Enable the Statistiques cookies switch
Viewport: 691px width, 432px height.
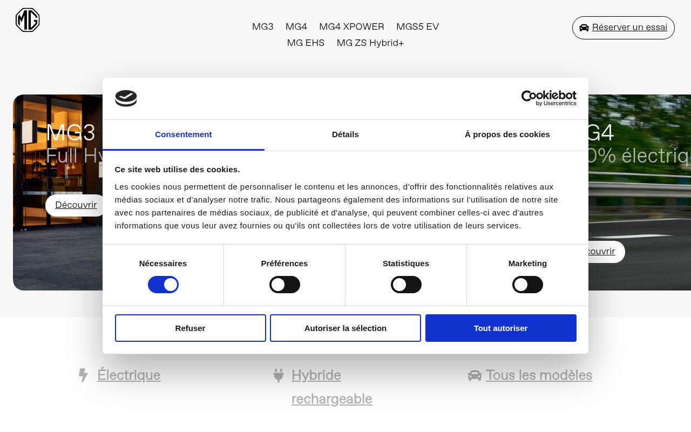(406, 285)
